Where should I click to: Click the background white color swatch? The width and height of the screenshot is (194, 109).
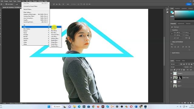pos(173,13)
